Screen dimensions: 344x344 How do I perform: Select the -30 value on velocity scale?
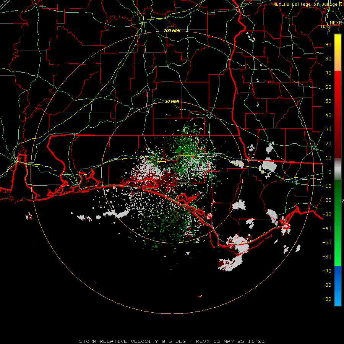coord(327,214)
